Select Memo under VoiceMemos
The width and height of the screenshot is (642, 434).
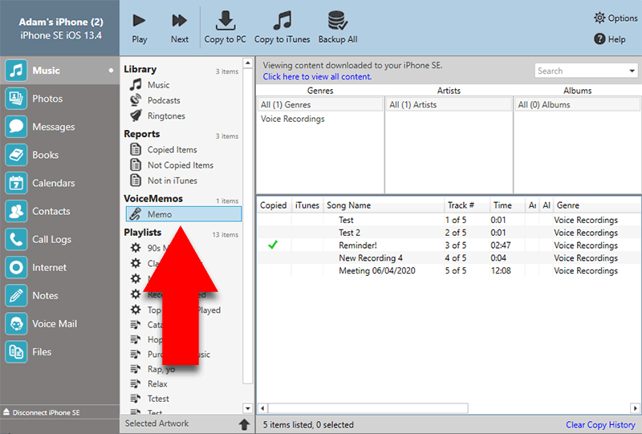(x=184, y=214)
